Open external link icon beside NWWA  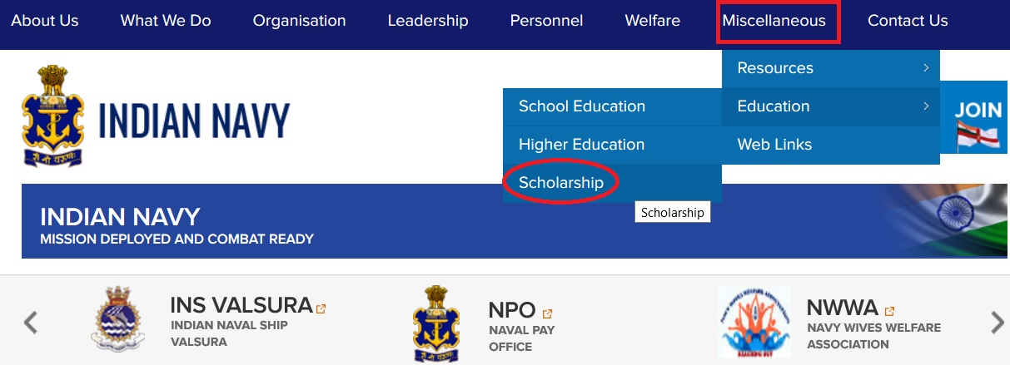pos(889,312)
